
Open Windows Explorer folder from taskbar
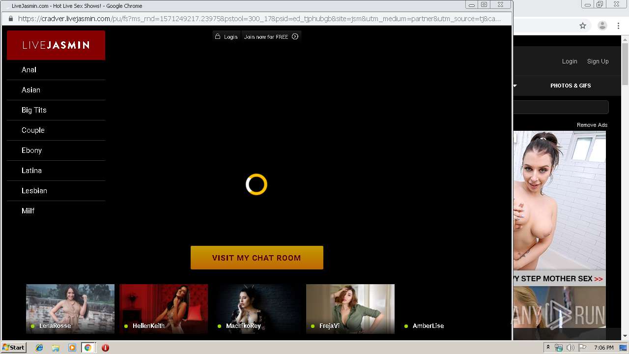coord(56,348)
